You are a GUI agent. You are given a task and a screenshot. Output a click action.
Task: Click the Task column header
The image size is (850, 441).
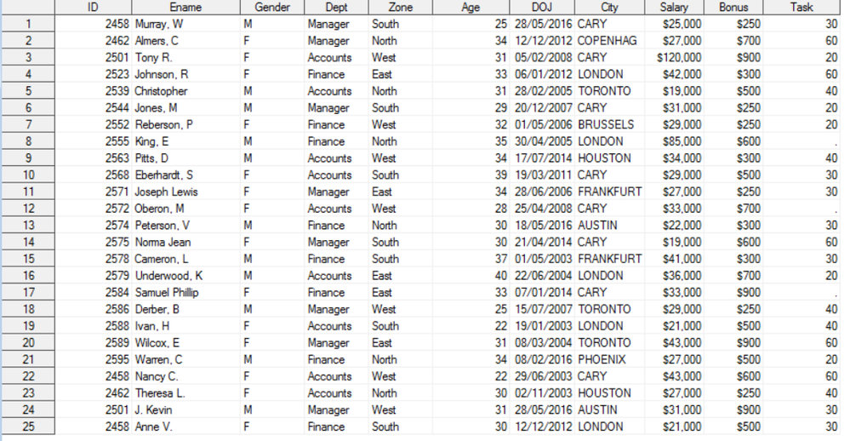(x=802, y=8)
